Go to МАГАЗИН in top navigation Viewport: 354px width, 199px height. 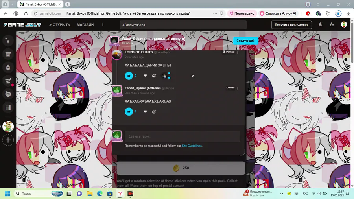pos(85,25)
